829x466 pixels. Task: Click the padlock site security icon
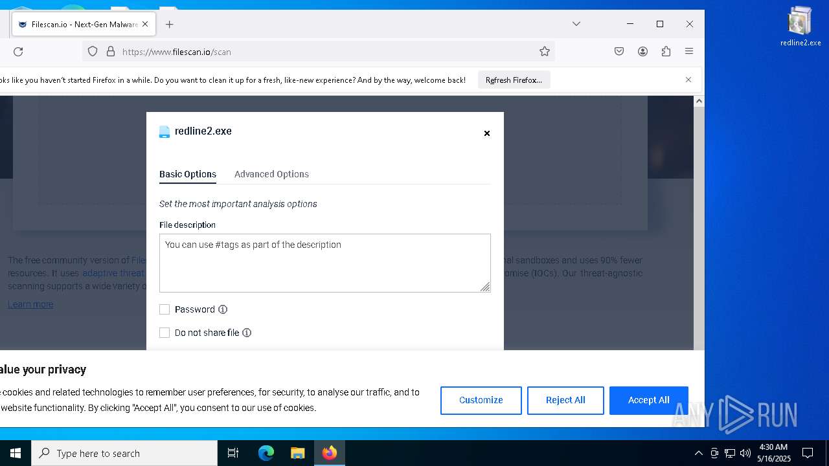click(x=110, y=52)
